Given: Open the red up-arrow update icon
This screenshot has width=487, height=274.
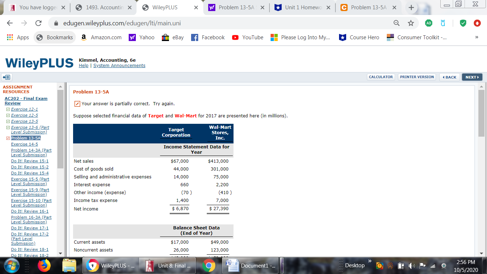Looking at the screenshot, I should point(477,23).
